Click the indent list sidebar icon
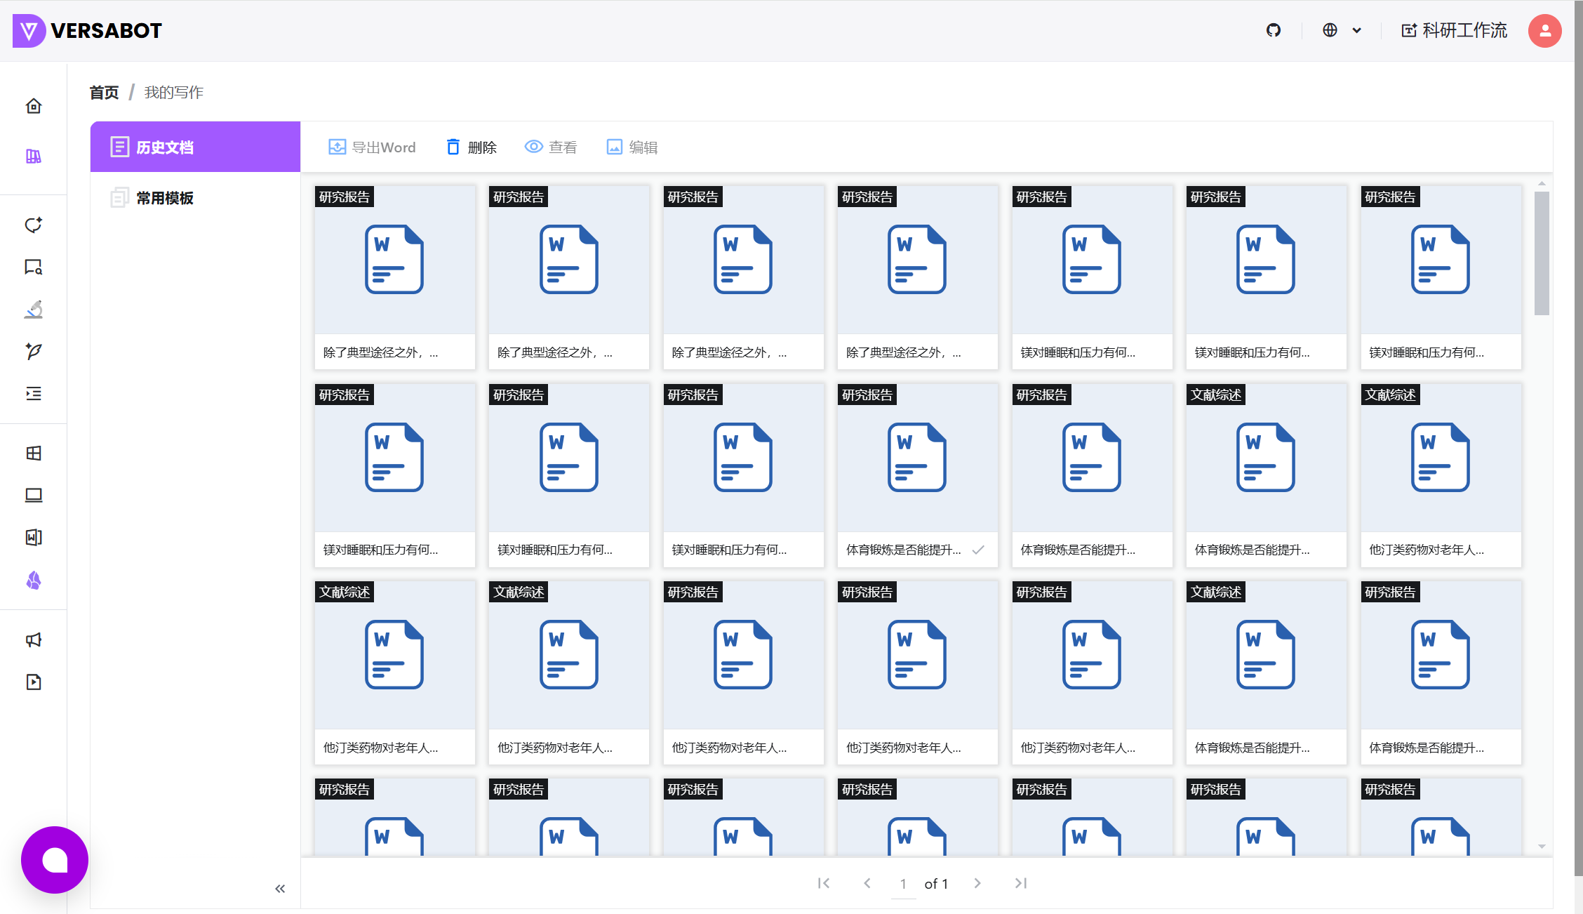 click(34, 394)
